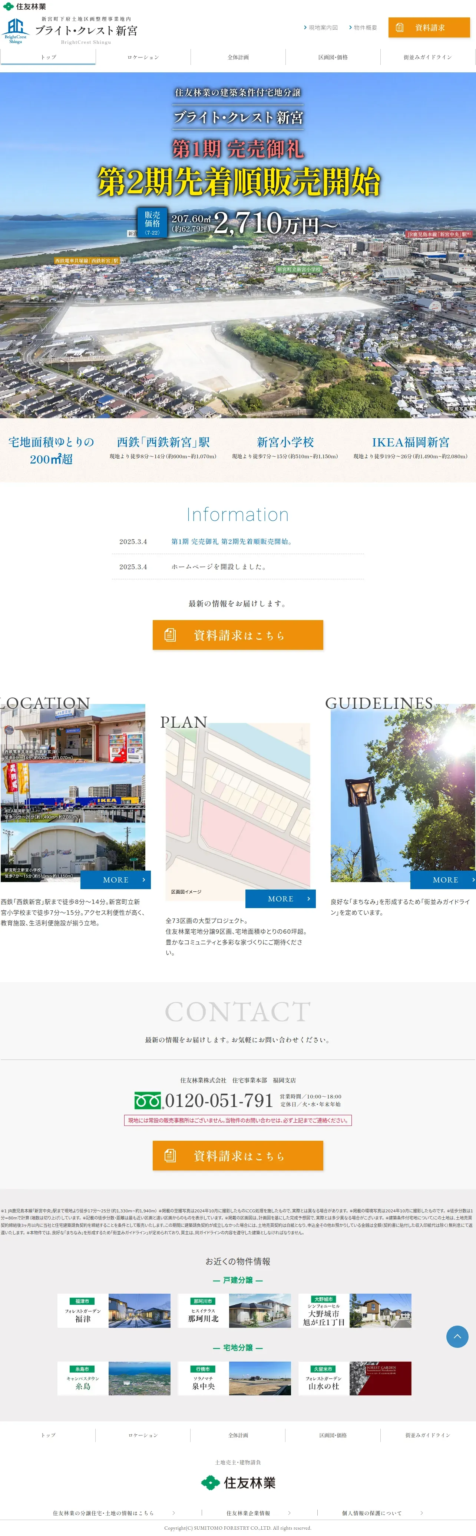Click the document icon on CONTACT request button
Viewport: 476px width, 1536px height.
[x=171, y=1156]
